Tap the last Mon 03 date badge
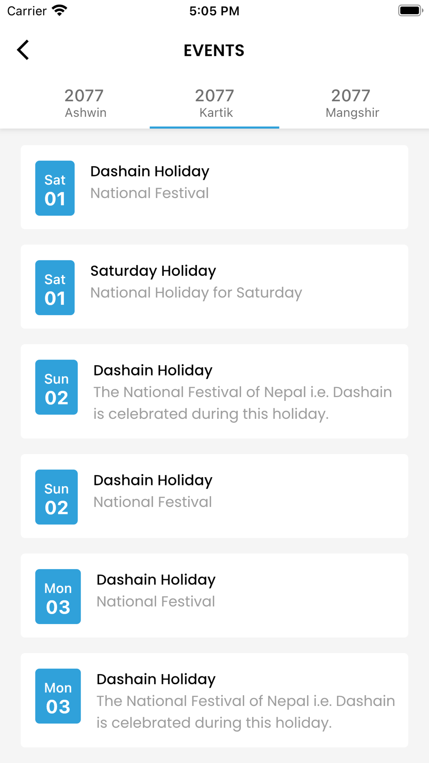Viewport: 429px width, 763px height. [58, 696]
